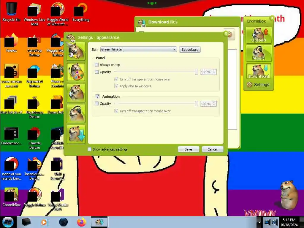Click the ChomikBox Music button
The height and width of the screenshot is (228, 304).
[259, 53]
